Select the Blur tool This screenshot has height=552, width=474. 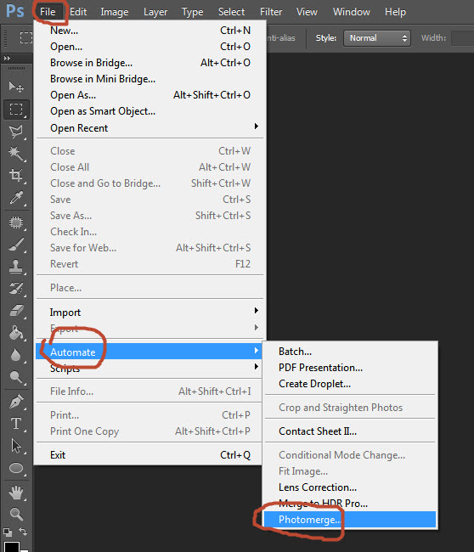tap(16, 355)
